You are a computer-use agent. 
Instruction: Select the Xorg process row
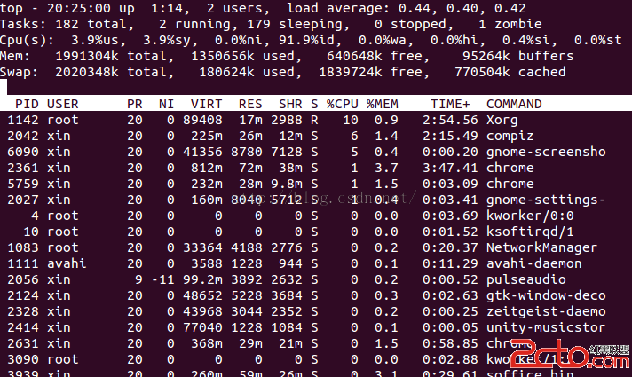point(316,120)
